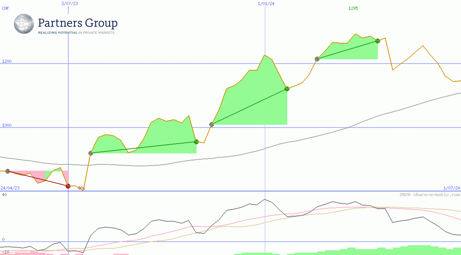Open the 1/01/24 vertical gridline marker
This screenshot has width=461, height=255.
click(x=265, y=98)
